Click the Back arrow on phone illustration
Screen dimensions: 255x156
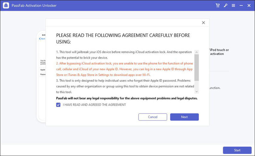(x=42, y=39)
